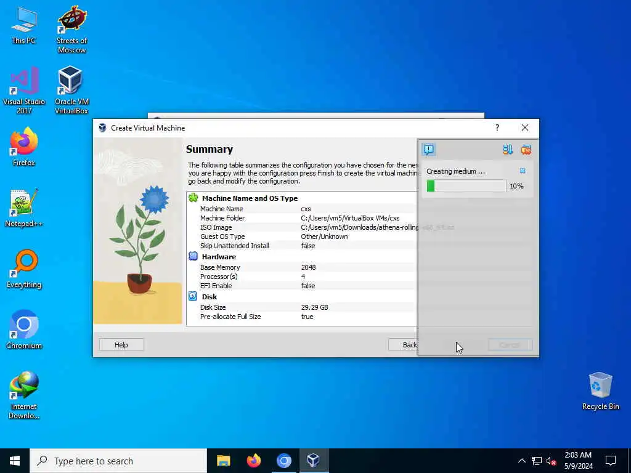Click the question mark help button in title bar
This screenshot has width=631, height=473.
[x=497, y=127]
